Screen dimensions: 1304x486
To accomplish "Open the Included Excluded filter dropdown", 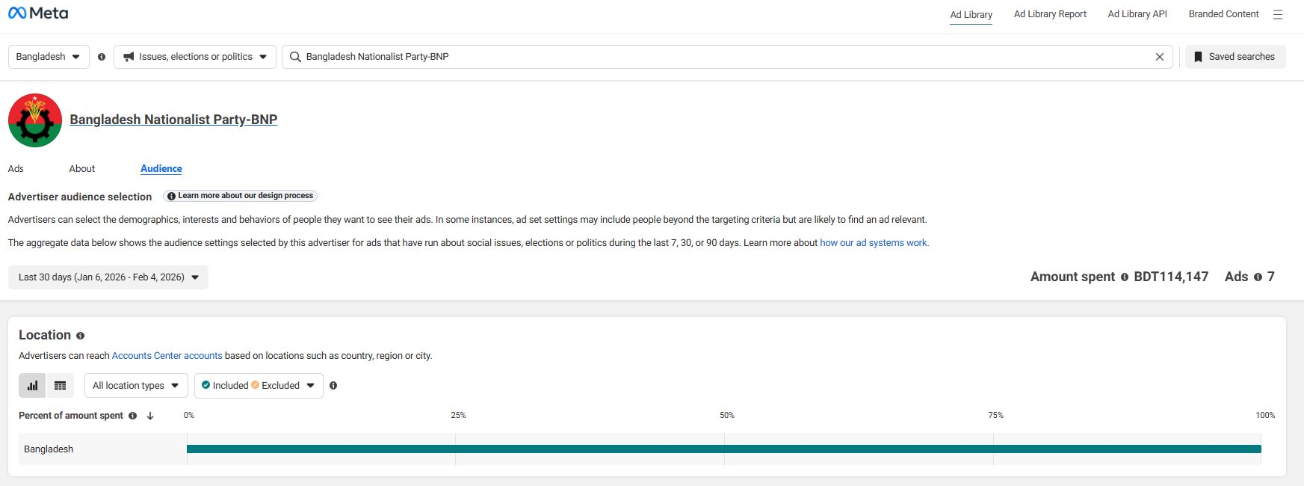I will click(x=259, y=386).
